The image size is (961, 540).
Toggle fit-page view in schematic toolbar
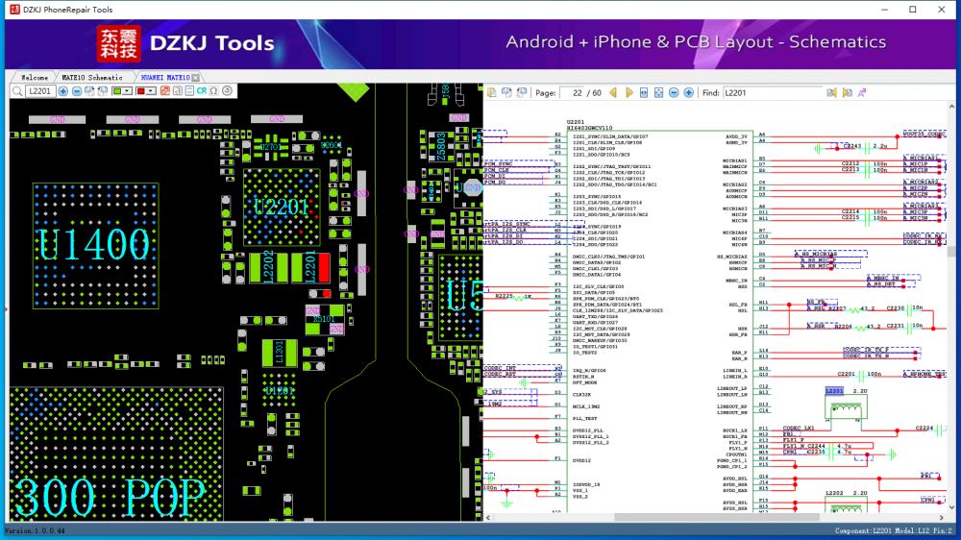point(658,93)
